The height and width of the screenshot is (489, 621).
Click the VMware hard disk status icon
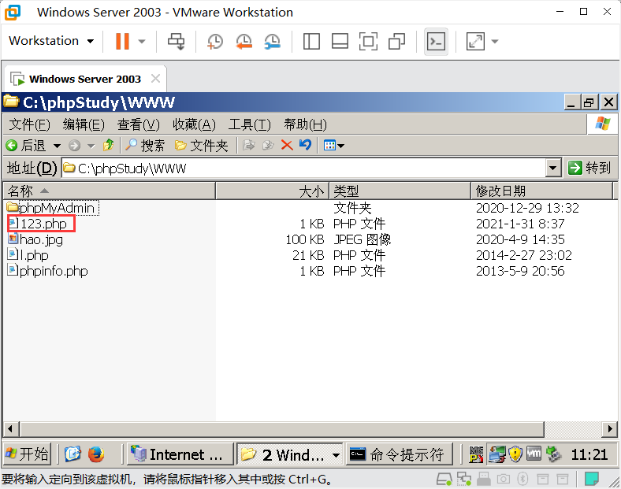(x=444, y=479)
